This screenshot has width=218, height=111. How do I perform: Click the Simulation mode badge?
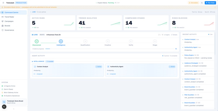(x=194, y=3)
